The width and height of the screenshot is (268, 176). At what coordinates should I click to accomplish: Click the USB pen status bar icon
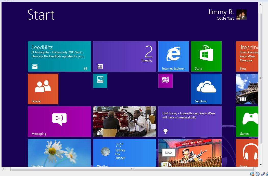263,174
